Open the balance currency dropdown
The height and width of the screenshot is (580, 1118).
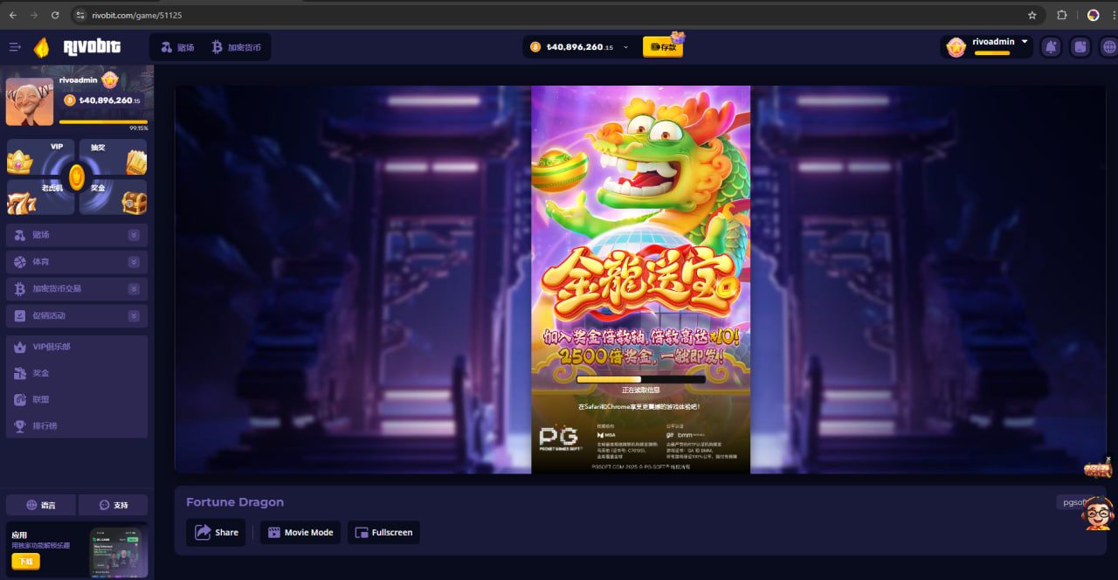[x=625, y=47]
